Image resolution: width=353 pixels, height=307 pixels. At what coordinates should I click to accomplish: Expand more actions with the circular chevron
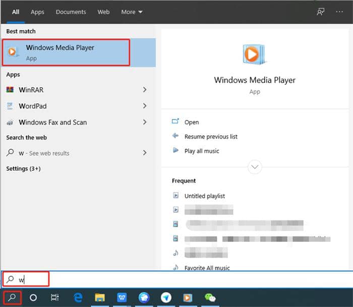coord(255,167)
